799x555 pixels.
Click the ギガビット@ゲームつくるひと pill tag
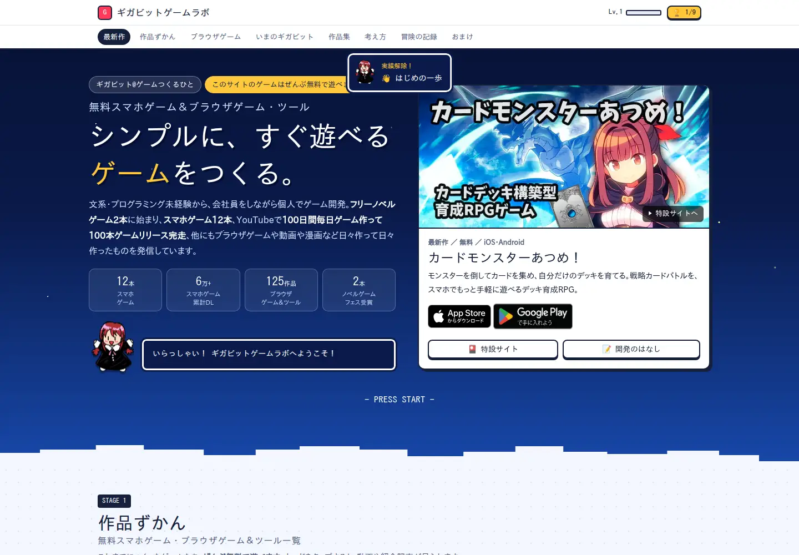145,84
